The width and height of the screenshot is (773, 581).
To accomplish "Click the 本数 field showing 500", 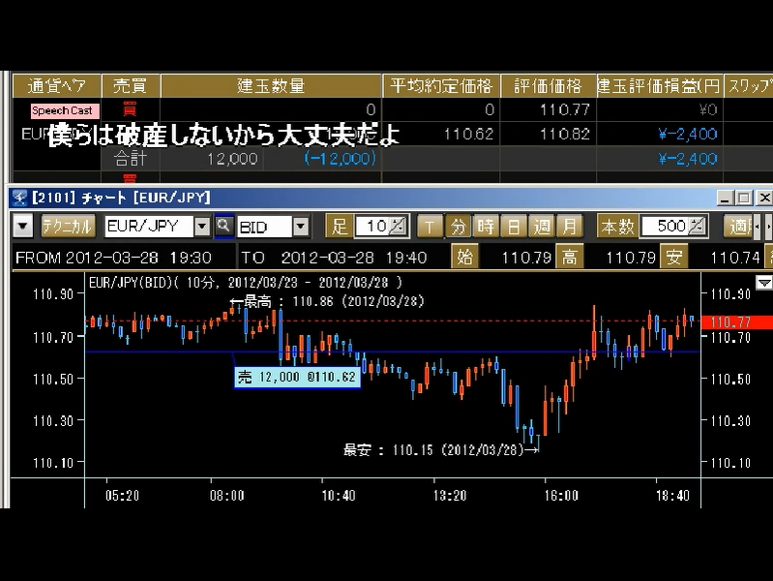I will pos(665,226).
